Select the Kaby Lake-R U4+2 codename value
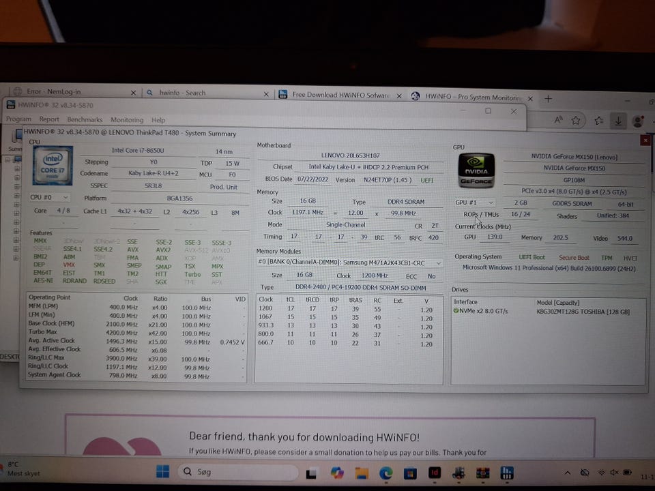 [154, 173]
